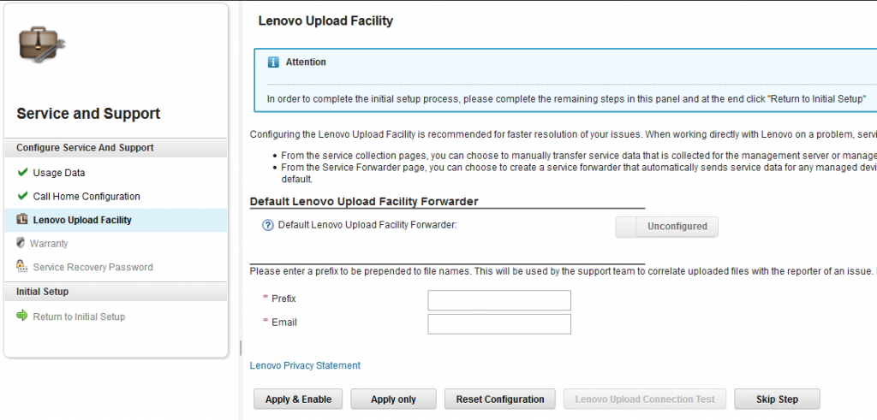Click the Lenovo Upload Facility sidebar icon
The height and width of the screenshot is (420, 877).
click(22, 220)
